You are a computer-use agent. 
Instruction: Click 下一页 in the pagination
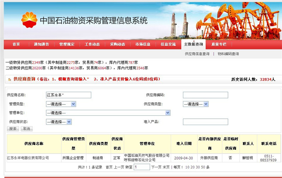156,167
